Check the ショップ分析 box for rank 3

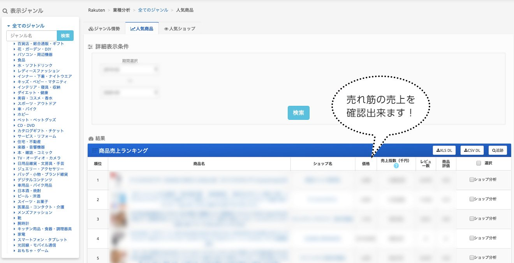[472, 219]
